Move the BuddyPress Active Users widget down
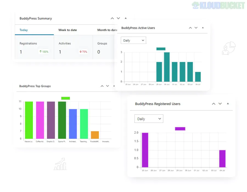Screen dimensions: 247x192 196,28
